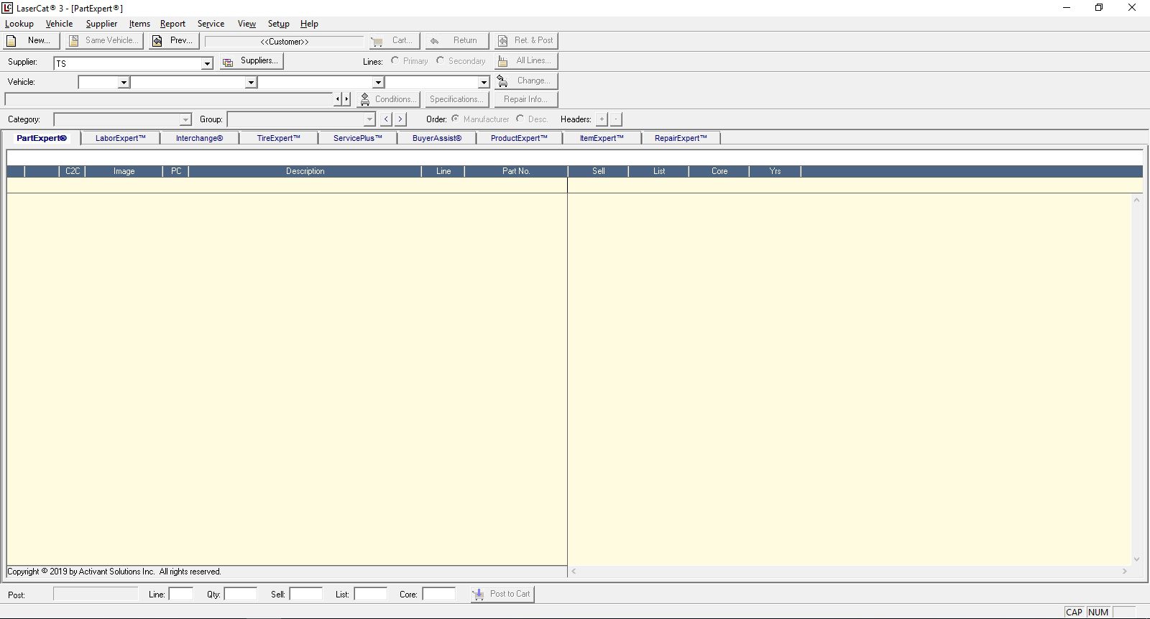Expand the Group dropdown

369,119
